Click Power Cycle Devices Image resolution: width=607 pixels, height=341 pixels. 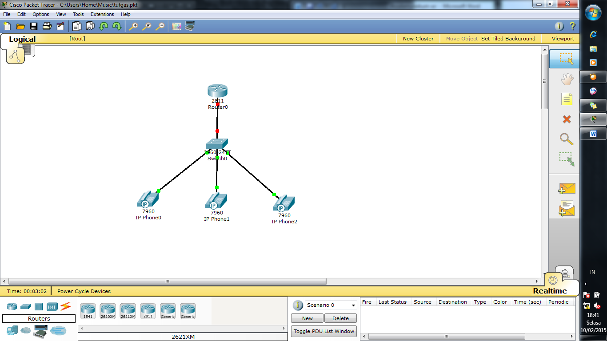(x=84, y=291)
